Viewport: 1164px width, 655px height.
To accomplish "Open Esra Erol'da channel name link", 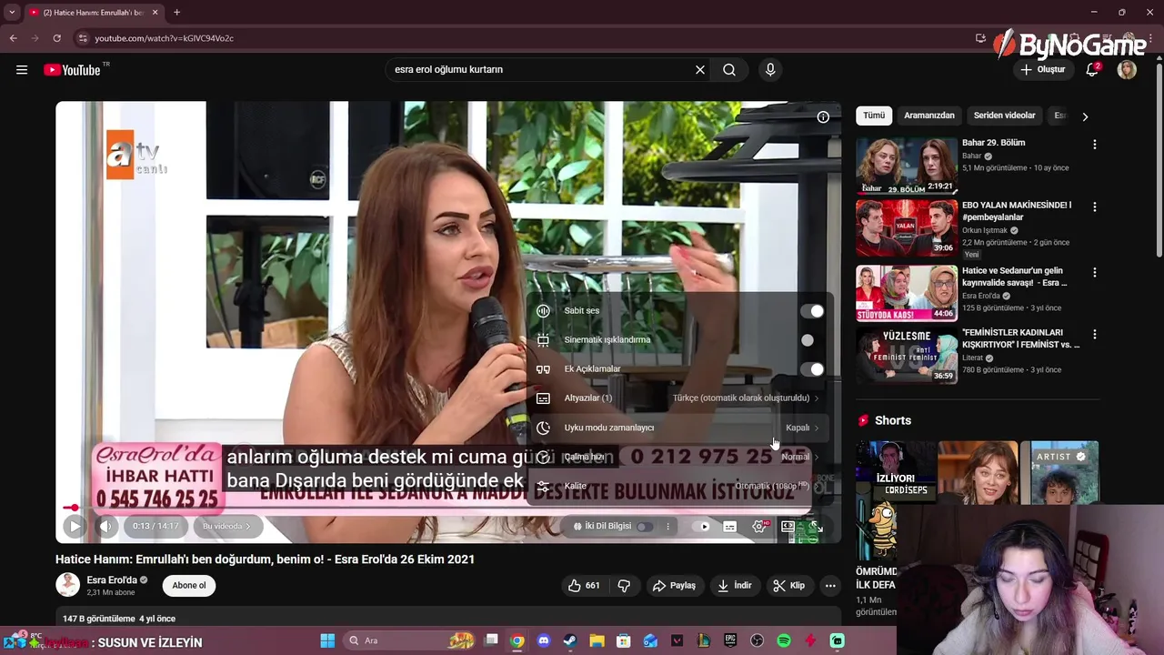I will (x=112, y=580).
